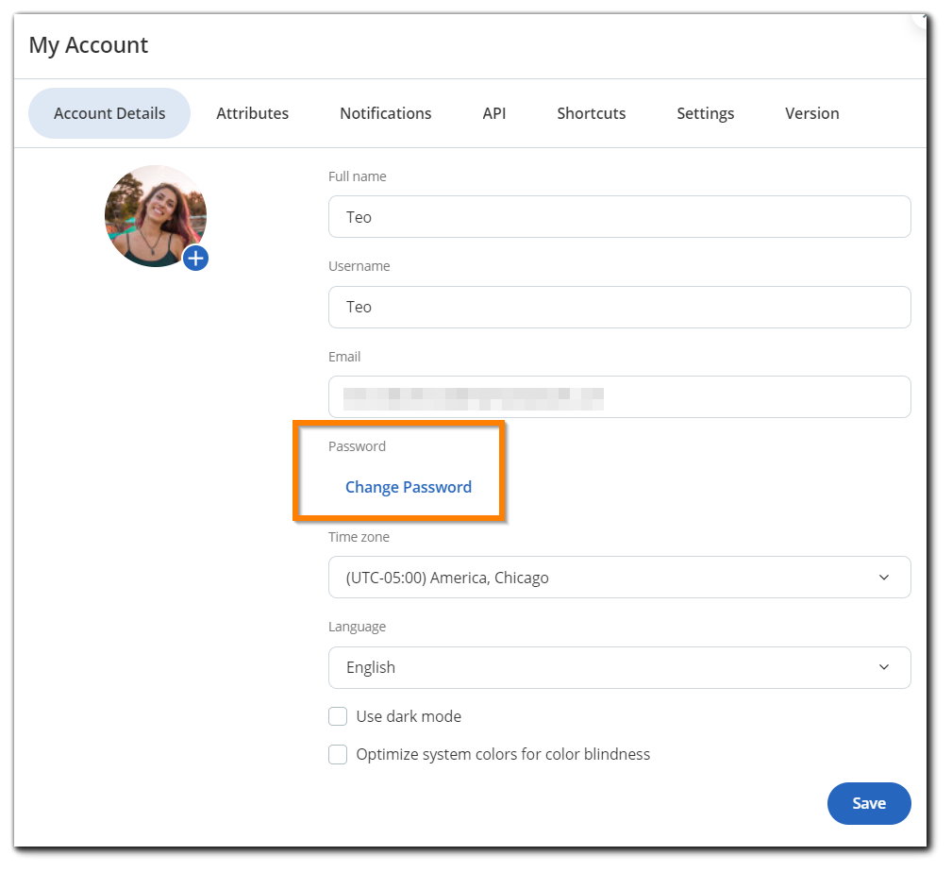Image resolution: width=952 pixels, height=872 pixels.
Task: Click the profile picture thumbnail
Action: [x=155, y=215]
